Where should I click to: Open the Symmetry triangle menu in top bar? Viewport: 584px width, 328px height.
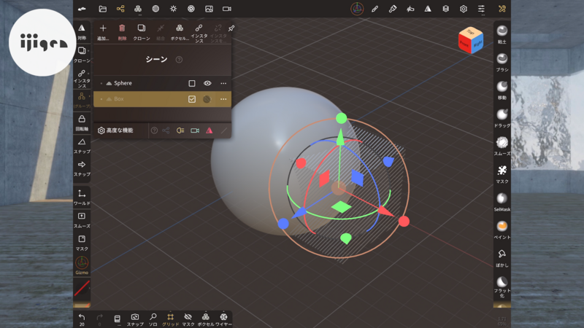[428, 9]
